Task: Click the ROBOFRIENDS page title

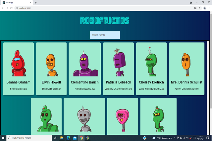Action: 105,21
